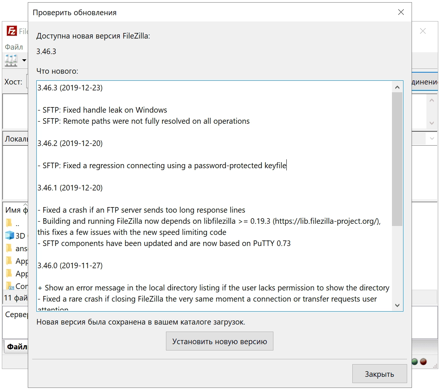
Task: Click the '3.46.2 (2019-12-20)' changelog heading
Action: [70, 143]
